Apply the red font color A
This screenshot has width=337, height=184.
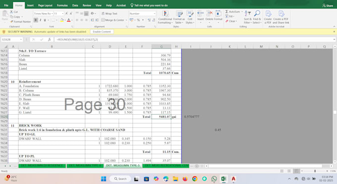click(x=68, y=20)
